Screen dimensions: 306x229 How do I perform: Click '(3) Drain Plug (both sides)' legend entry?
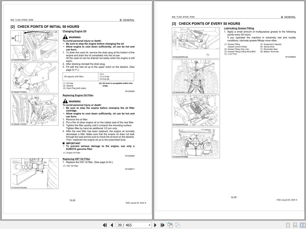click(x=75, y=88)
